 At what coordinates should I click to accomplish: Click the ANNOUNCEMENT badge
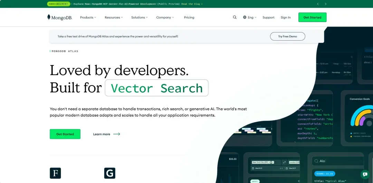coord(59,4)
